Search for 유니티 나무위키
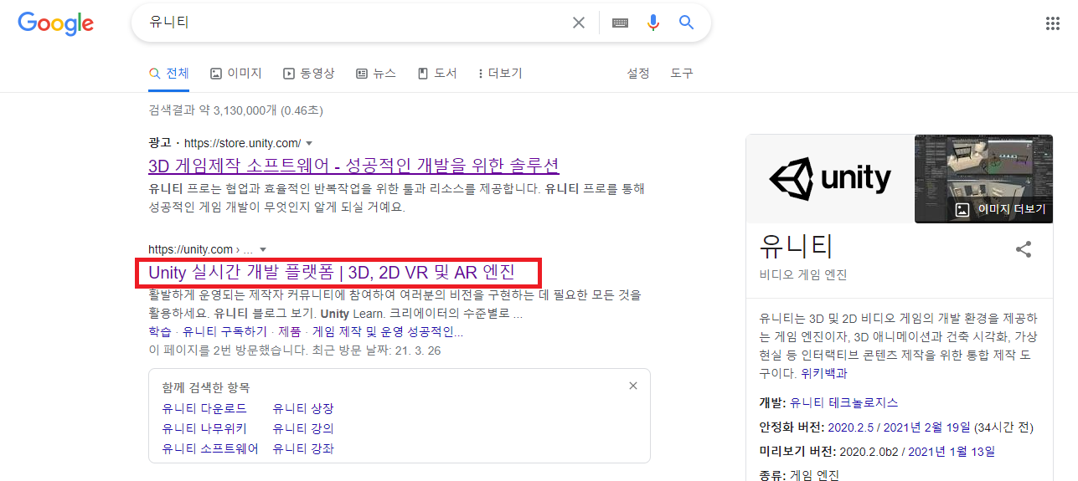Screen dimensions: 1078x481 pos(204,428)
